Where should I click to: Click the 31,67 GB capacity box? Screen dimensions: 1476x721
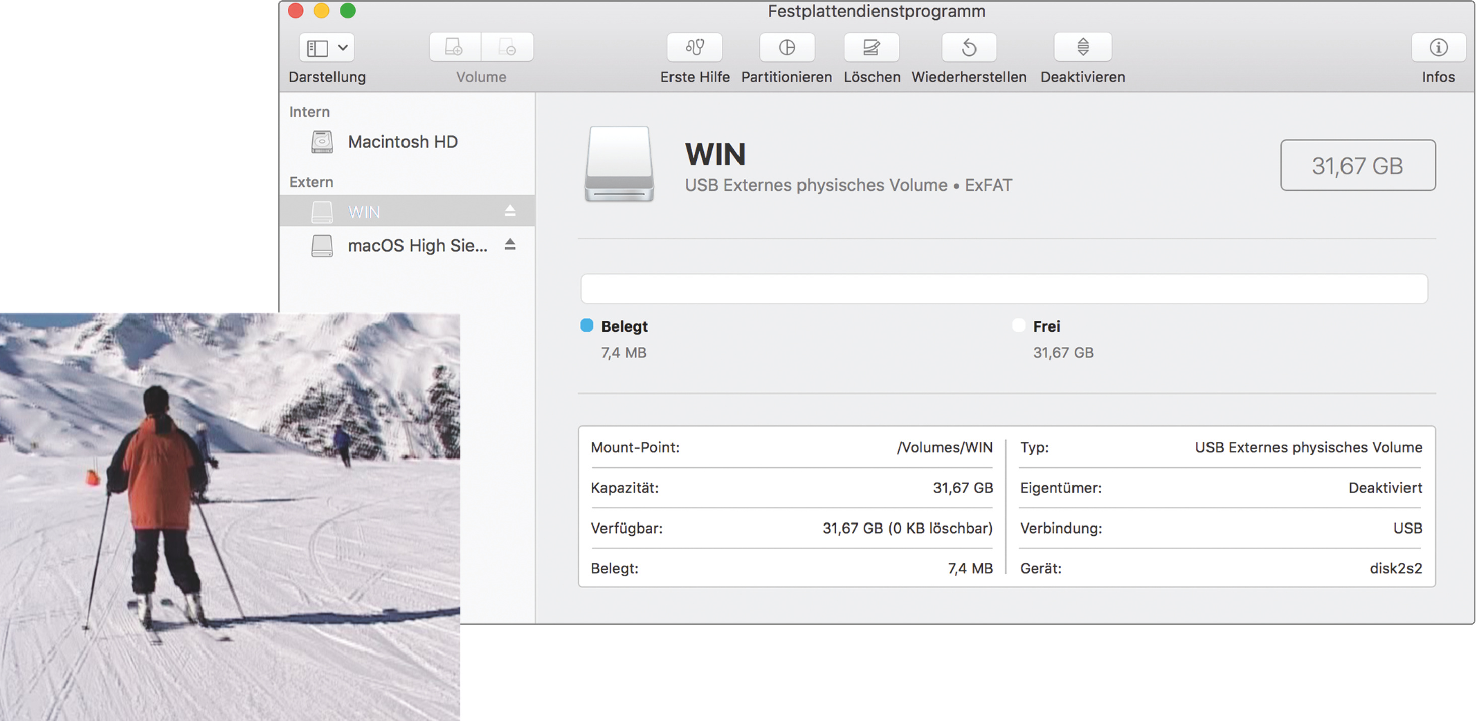[x=1358, y=166]
